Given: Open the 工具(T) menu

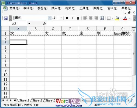Looking at the screenshot, I should (x=84, y=8).
